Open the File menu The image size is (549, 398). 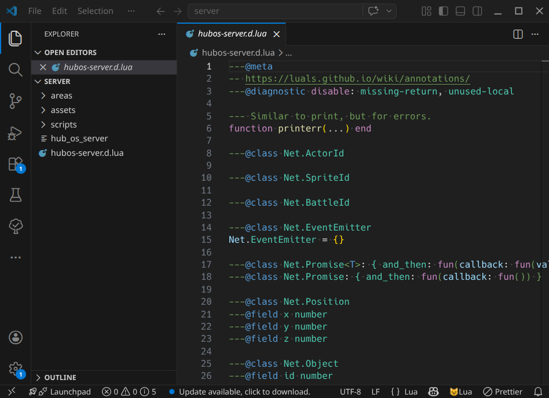tap(34, 10)
